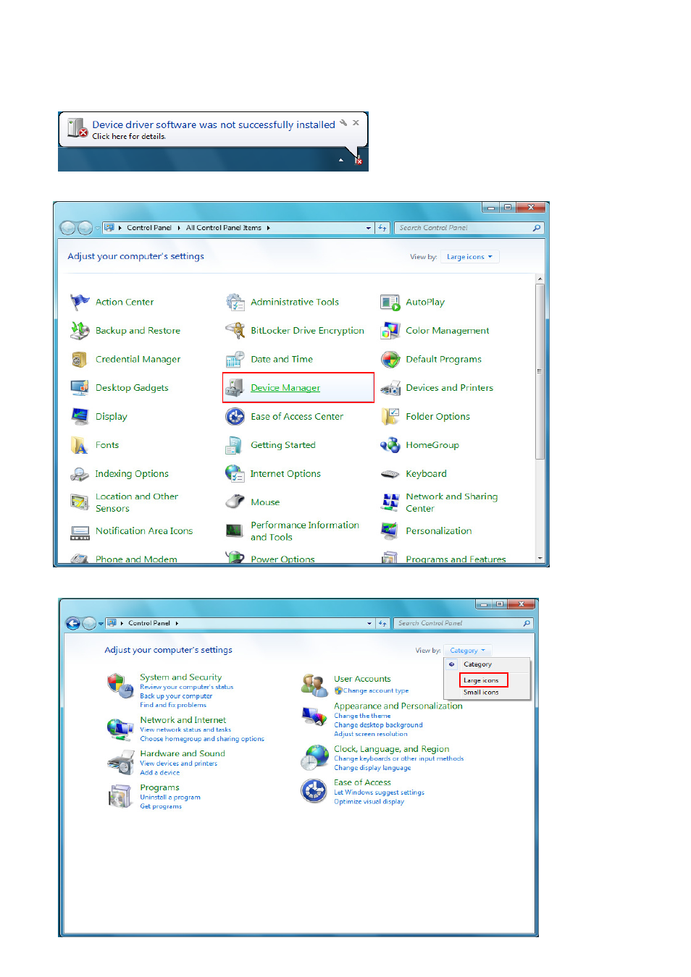Open the Device Manager icon
Viewport: 691px width, 977px height.
[x=235, y=388]
